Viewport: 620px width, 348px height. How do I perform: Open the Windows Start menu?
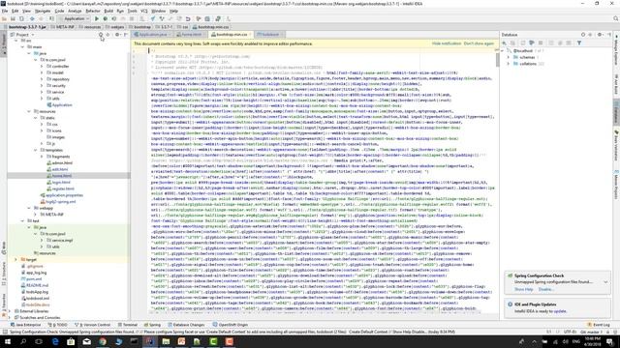(x=8, y=341)
